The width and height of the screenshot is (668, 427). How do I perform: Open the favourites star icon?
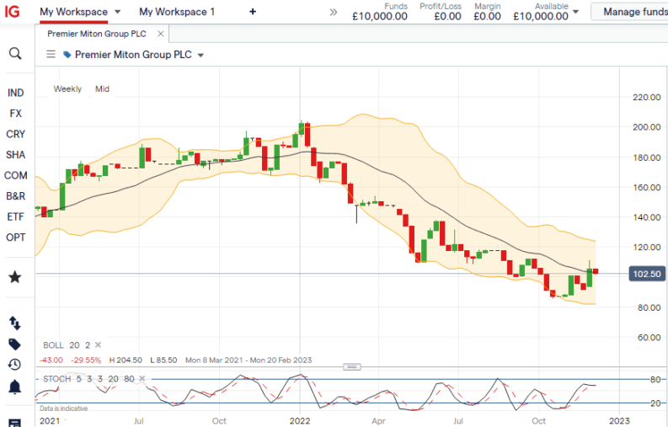tap(15, 277)
